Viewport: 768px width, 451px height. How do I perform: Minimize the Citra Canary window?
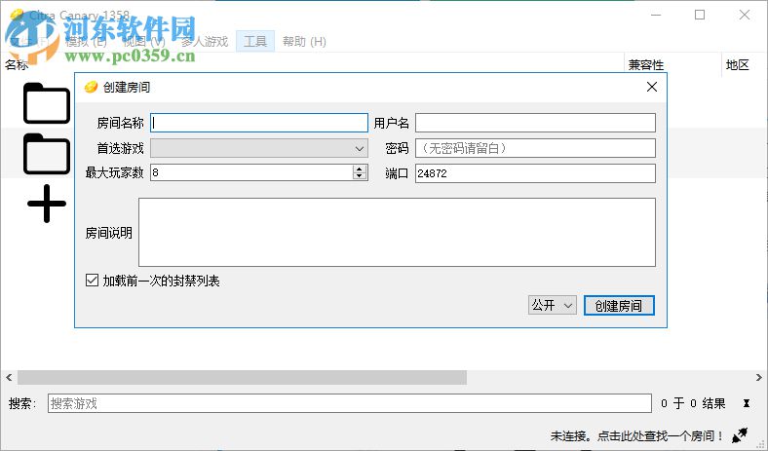(656, 15)
